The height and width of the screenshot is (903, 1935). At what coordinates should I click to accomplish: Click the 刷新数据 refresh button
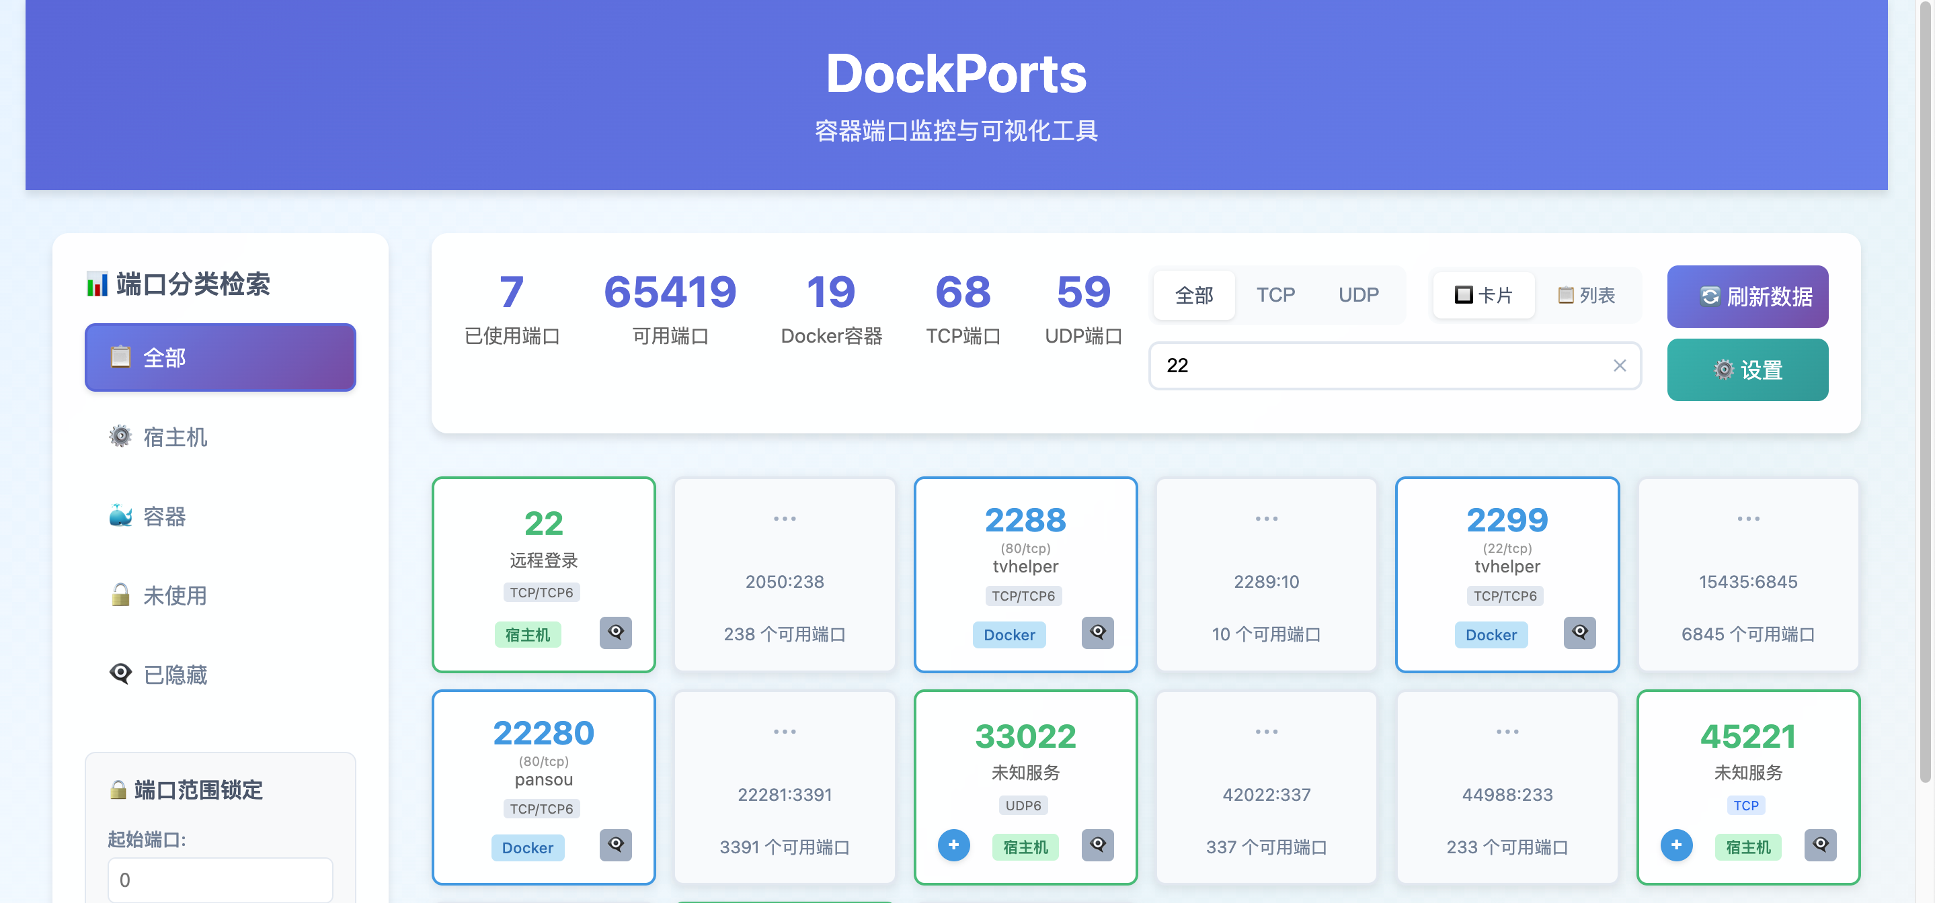pos(1747,296)
